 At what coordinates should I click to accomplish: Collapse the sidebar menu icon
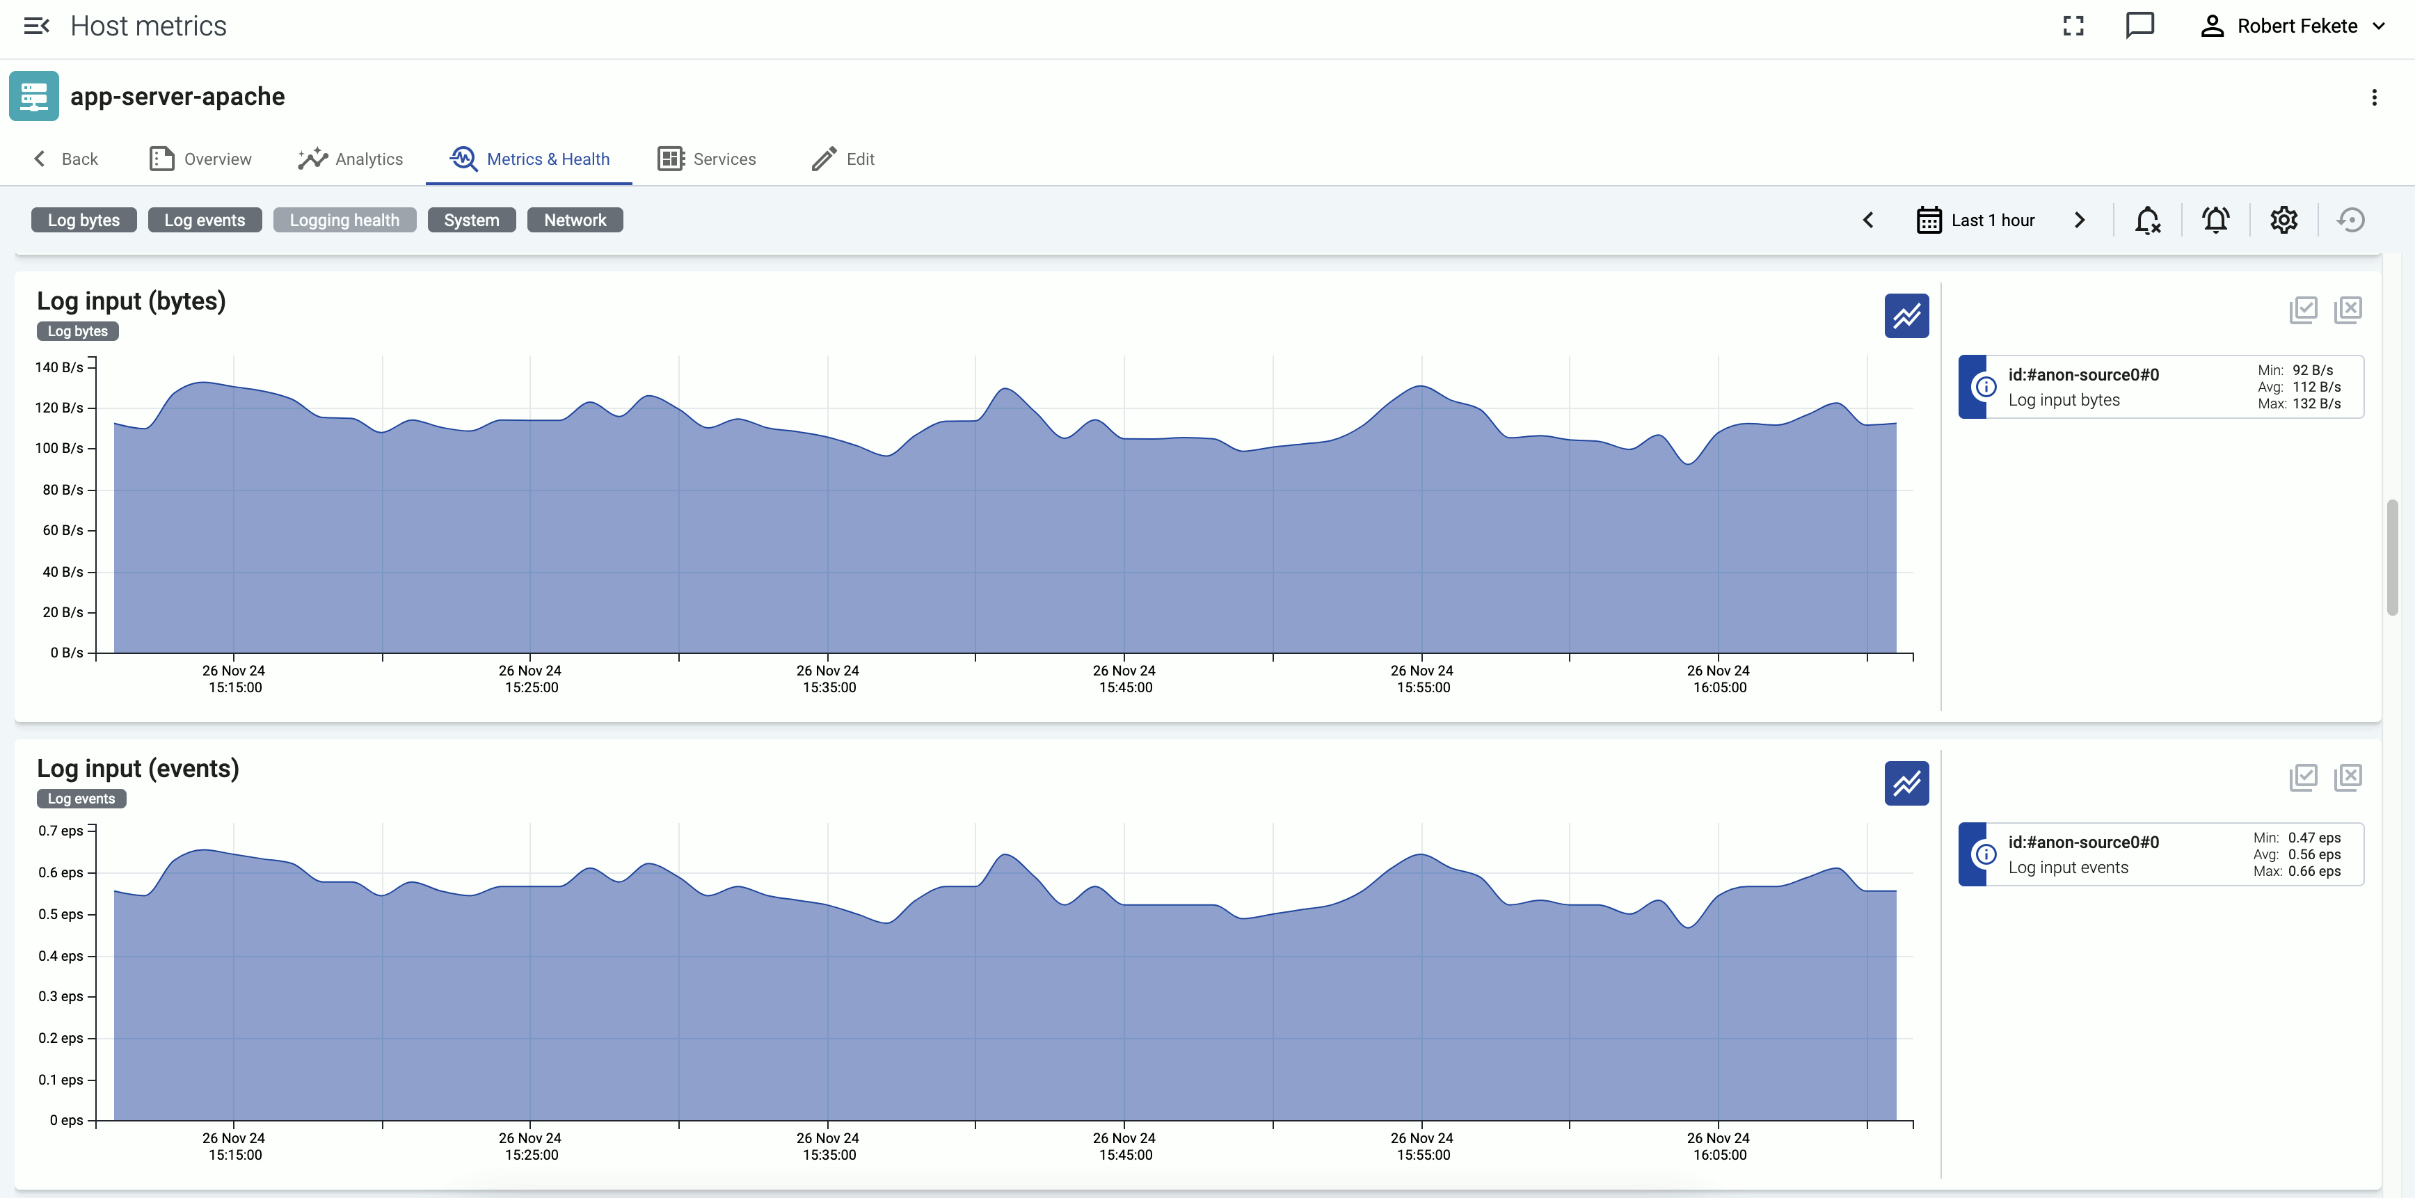(35, 26)
